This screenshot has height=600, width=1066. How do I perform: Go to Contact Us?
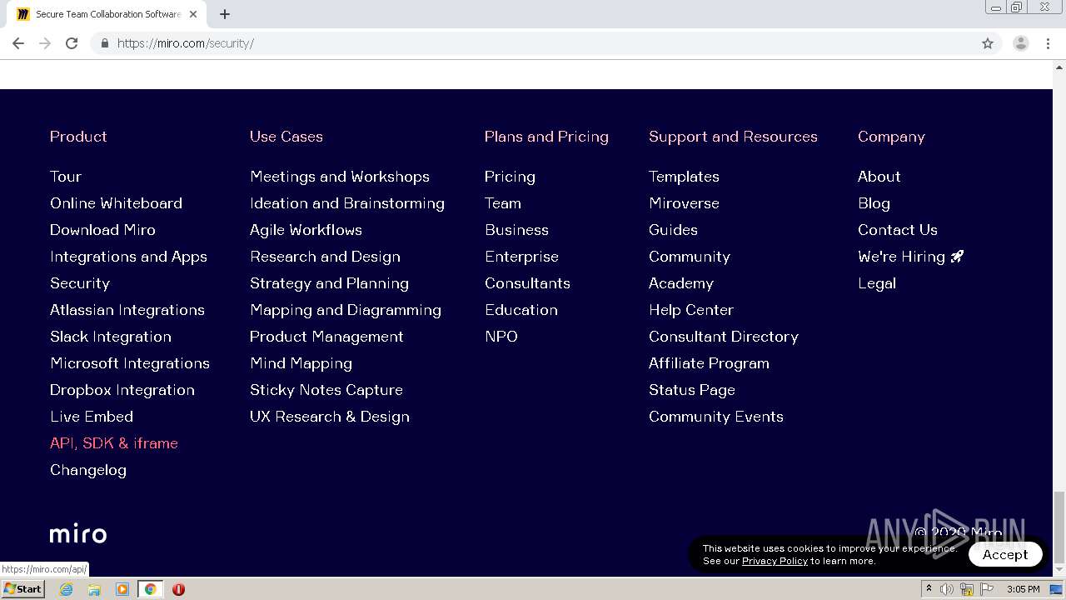coord(898,230)
